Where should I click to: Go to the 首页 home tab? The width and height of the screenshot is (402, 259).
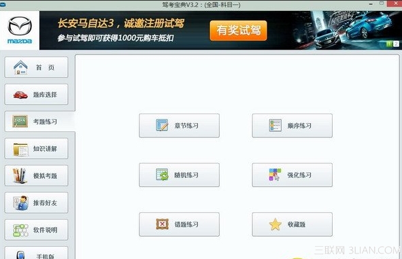(x=36, y=67)
